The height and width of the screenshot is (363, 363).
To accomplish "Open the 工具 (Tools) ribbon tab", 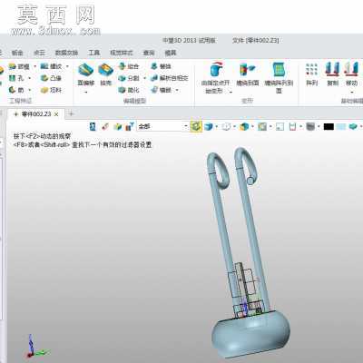I will [x=93, y=53].
